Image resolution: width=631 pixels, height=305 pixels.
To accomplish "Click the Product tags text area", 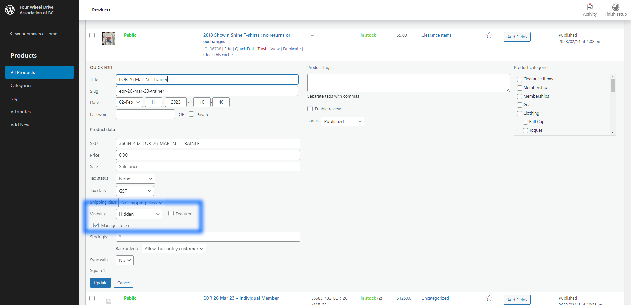I will (x=409, y=83).
